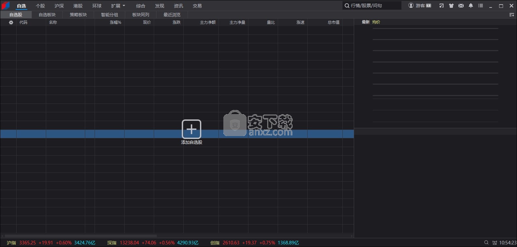Viewport: 517px width, 247px height.
Task: Select the 自选 main menu
Action: click(21, 6)
